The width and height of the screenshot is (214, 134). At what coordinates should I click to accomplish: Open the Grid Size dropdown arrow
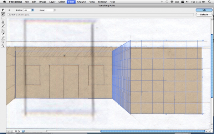[32, 10]
